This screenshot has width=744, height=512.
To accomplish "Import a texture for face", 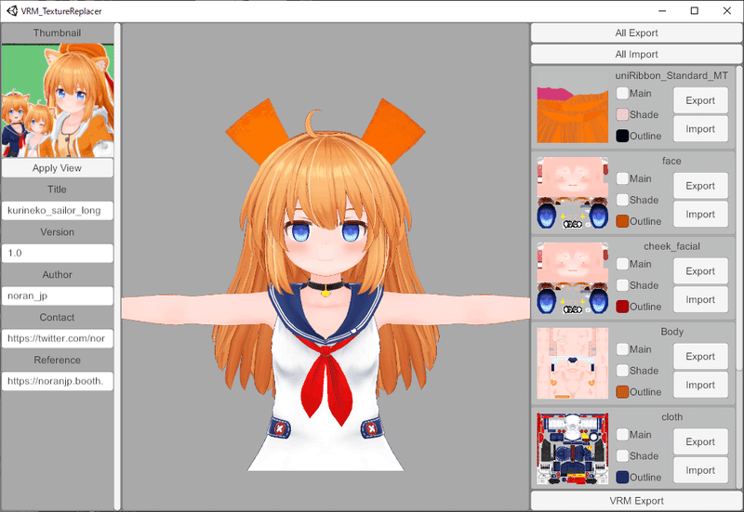I will pos(700,215).
